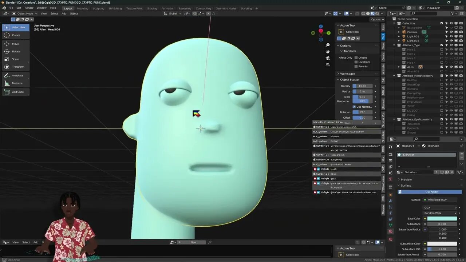Hide the Alien collection eye icon
The width and height of the screenshot is (466, 262).
[451, 67]
